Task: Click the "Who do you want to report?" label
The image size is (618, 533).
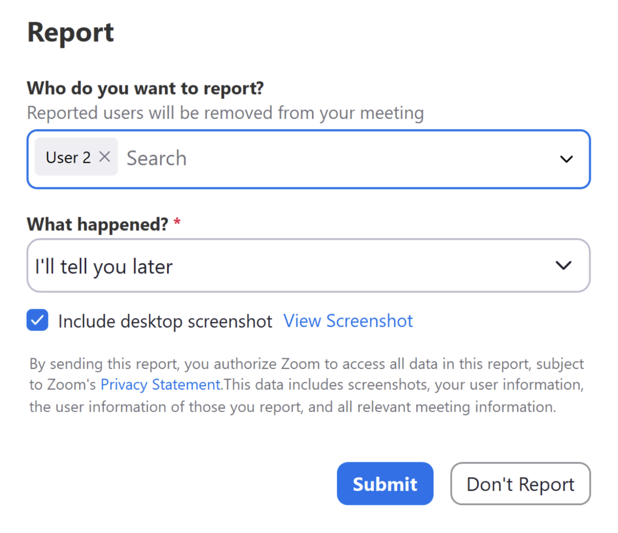Action: tap(145, 88)
